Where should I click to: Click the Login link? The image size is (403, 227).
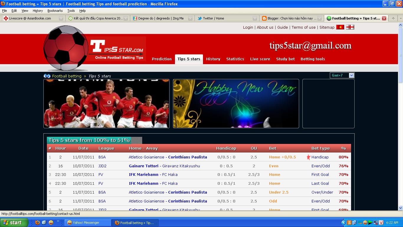(248, 27)
